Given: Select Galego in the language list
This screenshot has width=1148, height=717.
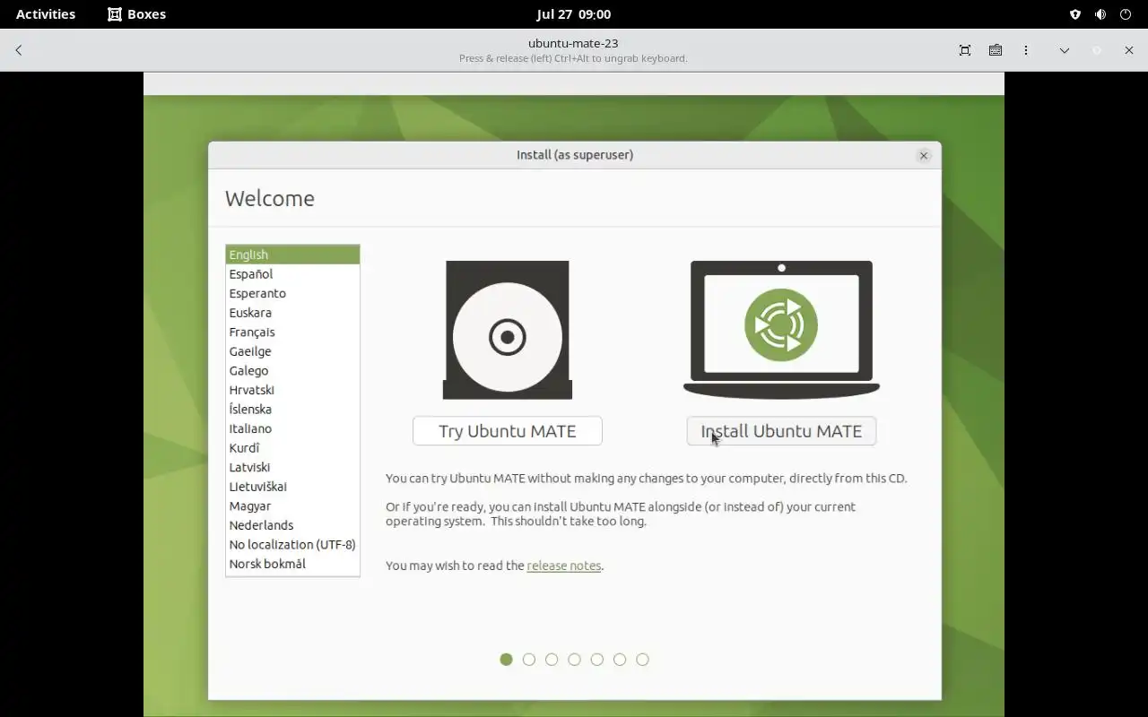Looking at the screenshot, I should (292, 370).
